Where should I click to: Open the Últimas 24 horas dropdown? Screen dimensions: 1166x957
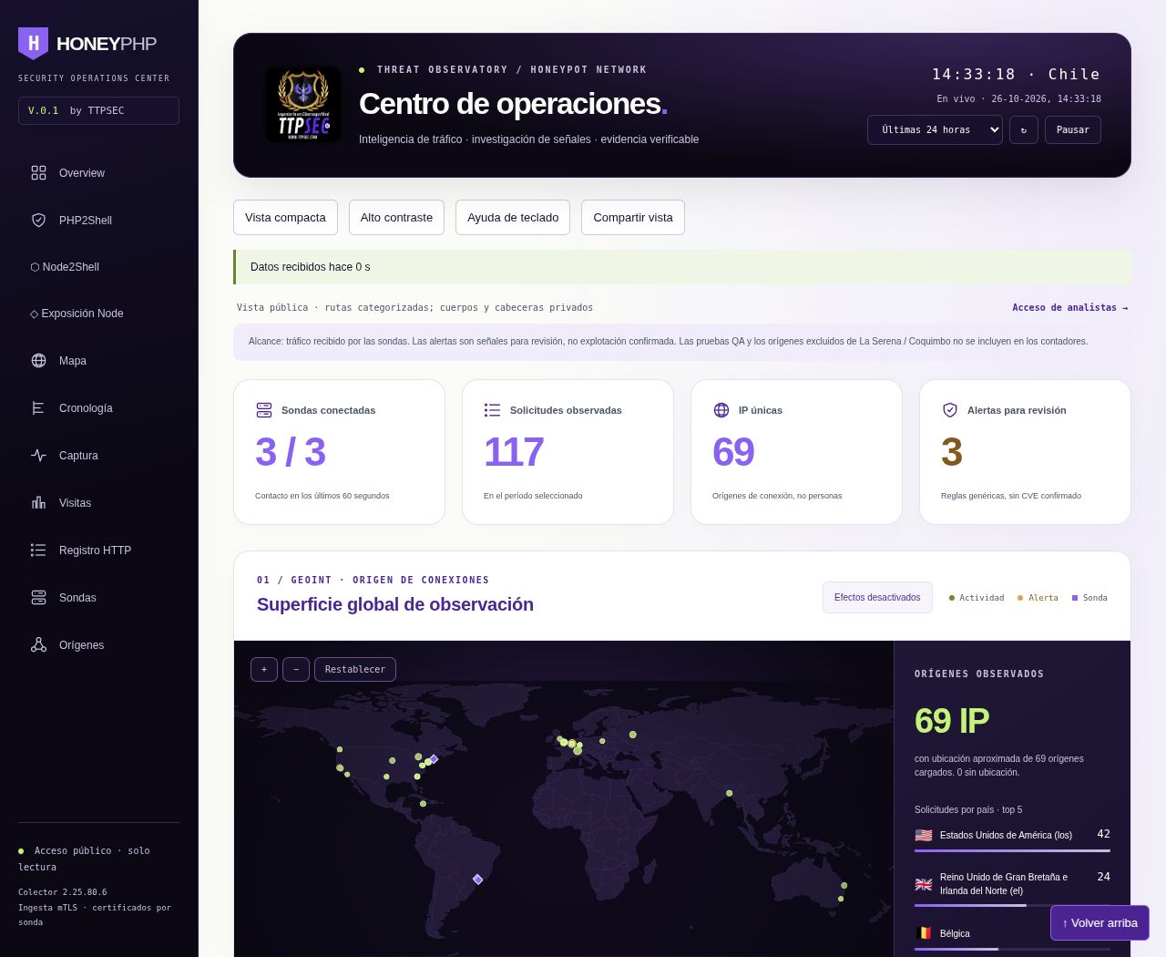[935, 130]
